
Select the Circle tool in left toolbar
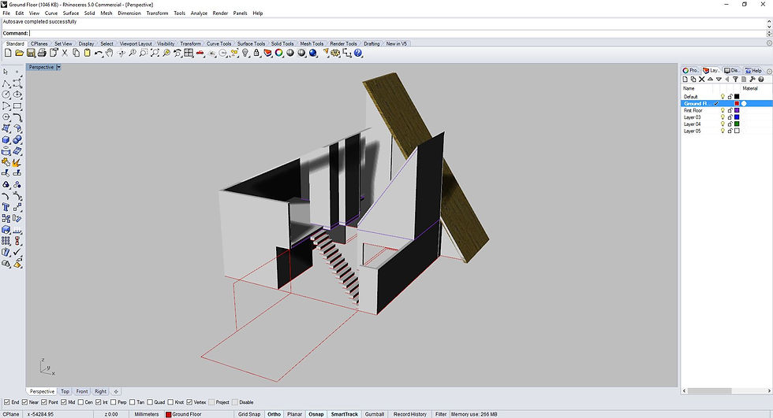(x=6, y=94)
